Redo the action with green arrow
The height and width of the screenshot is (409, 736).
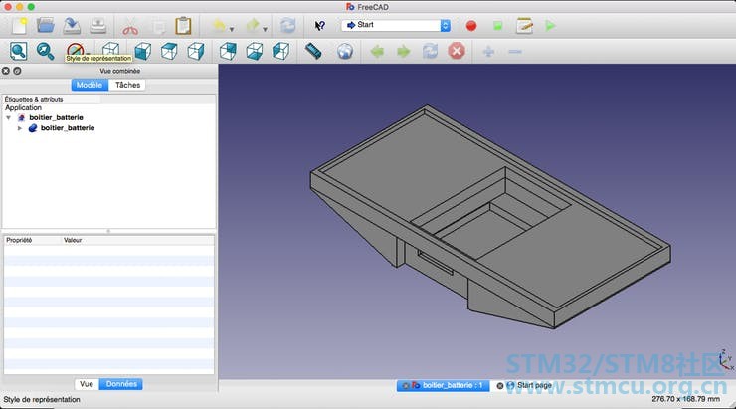coord(253,25)
